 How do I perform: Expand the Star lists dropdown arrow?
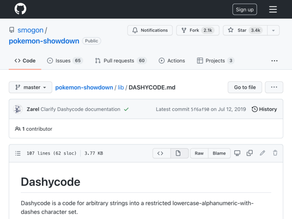tap(273, 31)
